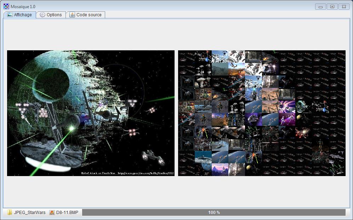
Task: Open the Options tab
Action: (x=51, y=15)
